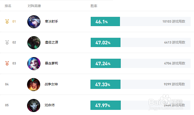Image resolution: width=194 pixels, height=115 pixels.
Task: Select the 暴走萝莉 hero name
Action: click(x=51, y=63)
